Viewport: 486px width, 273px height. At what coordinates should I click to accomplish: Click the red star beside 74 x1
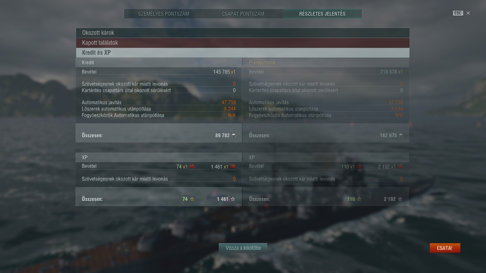click(192, 166)
